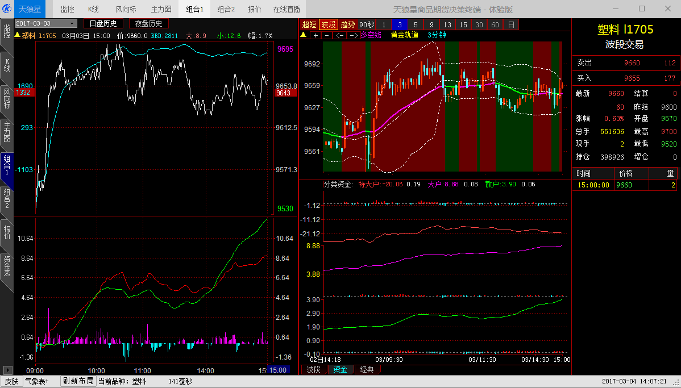Screen dimensions: 681x388
Task: Select the 波段 strategy mode
Action: point(329,25)
